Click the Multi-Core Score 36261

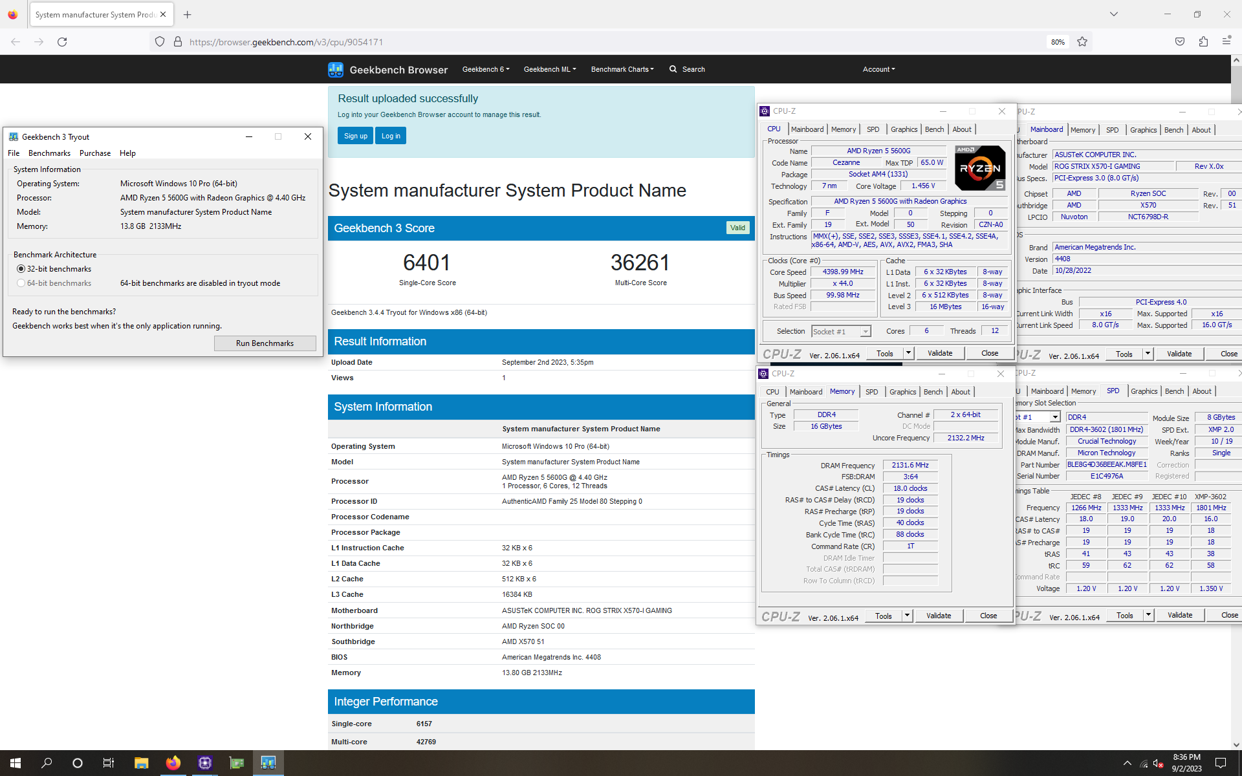coord(640,263)
